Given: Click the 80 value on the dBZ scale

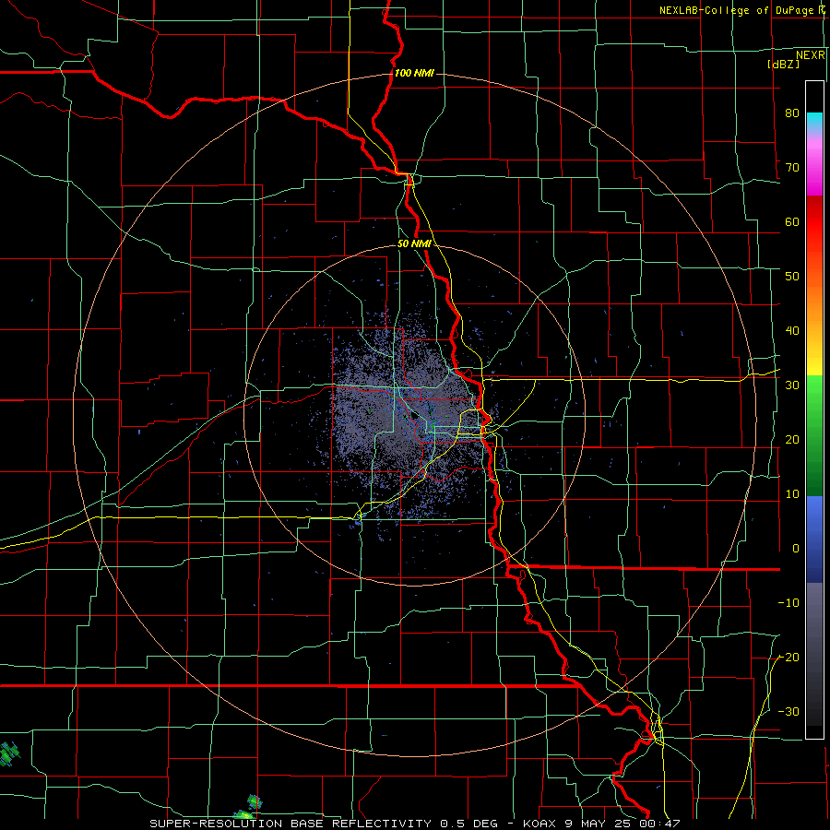Looking at the screenshot, I should [x=792, y=113].
